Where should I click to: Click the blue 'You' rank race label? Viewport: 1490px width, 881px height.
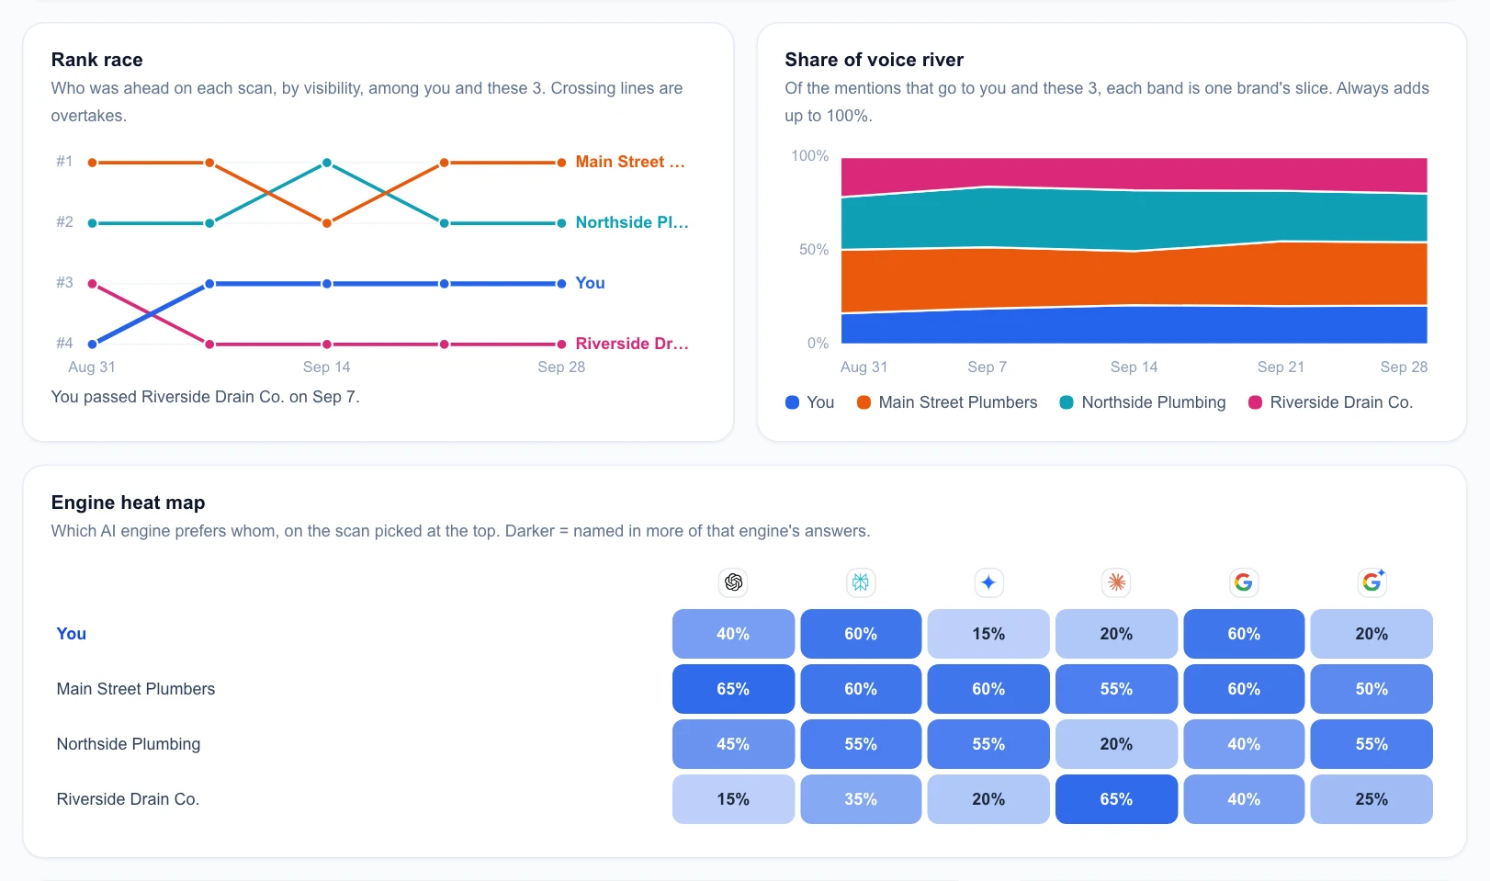click(590, 283)
